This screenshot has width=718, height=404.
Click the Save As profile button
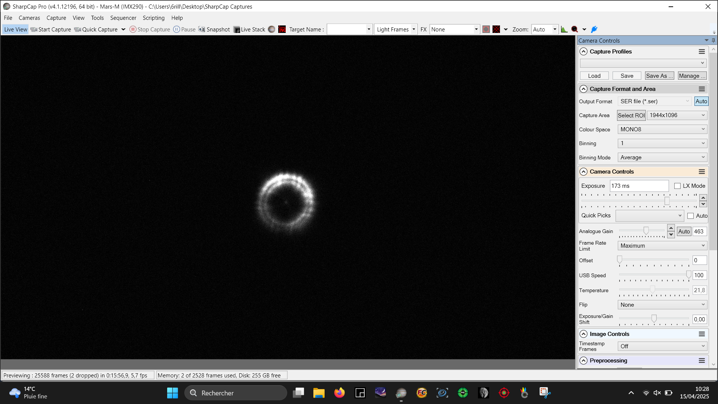coord(659,76)
